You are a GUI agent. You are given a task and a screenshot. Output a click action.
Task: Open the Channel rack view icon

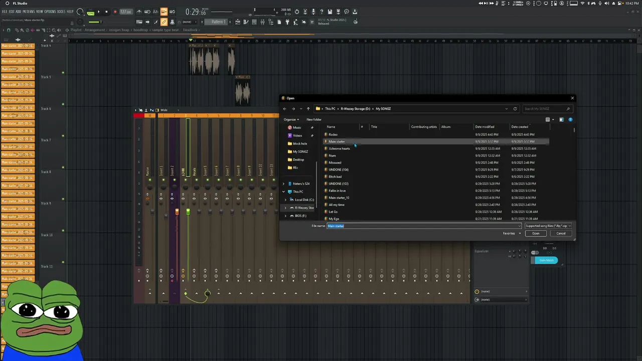(254, 22)
